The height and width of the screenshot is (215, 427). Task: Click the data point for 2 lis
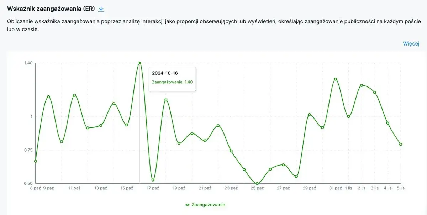pyautogui.click(x=362, y=85)
